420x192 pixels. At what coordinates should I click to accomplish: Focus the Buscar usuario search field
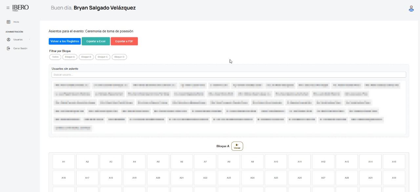click(x=229, y=75)
